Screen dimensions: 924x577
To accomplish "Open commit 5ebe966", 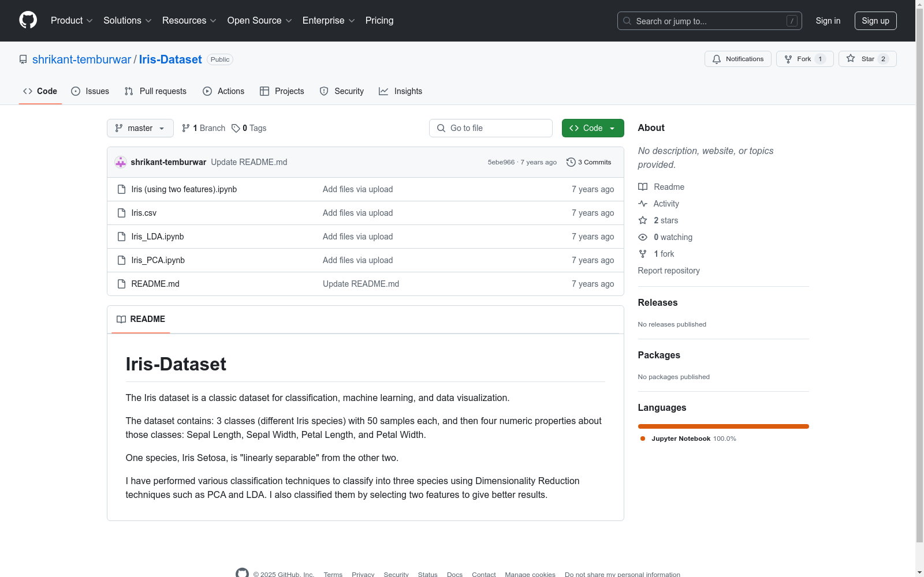I will (x=501, y=162).
